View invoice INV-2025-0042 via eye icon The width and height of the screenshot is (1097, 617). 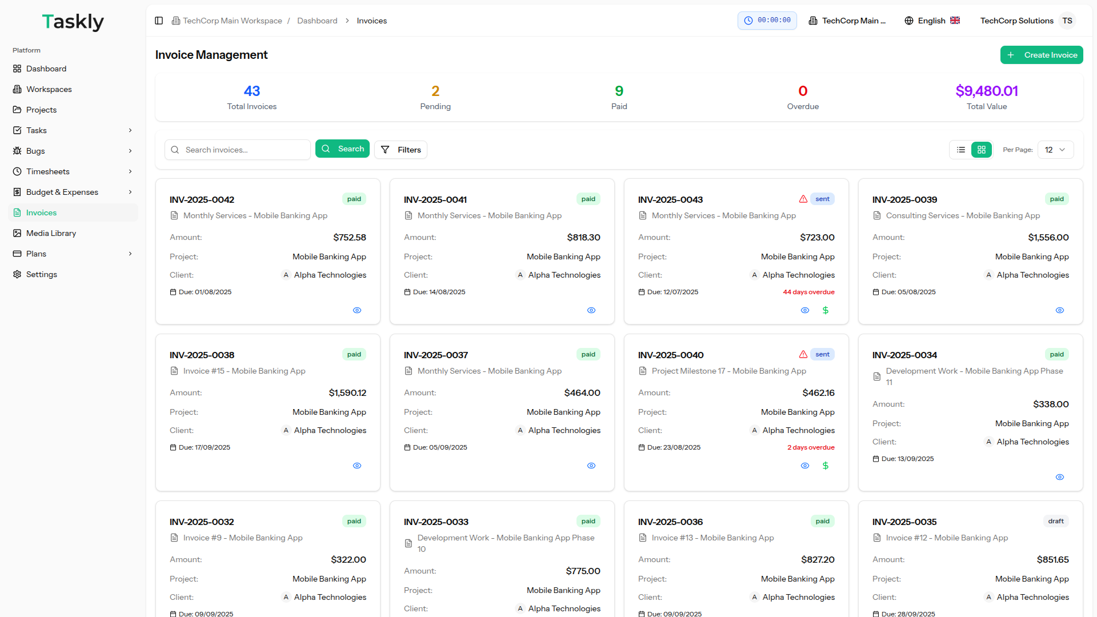coord(357,310)
